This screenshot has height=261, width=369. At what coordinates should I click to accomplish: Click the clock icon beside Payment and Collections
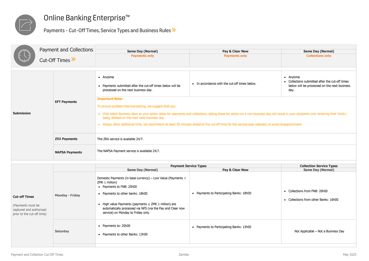24,56
